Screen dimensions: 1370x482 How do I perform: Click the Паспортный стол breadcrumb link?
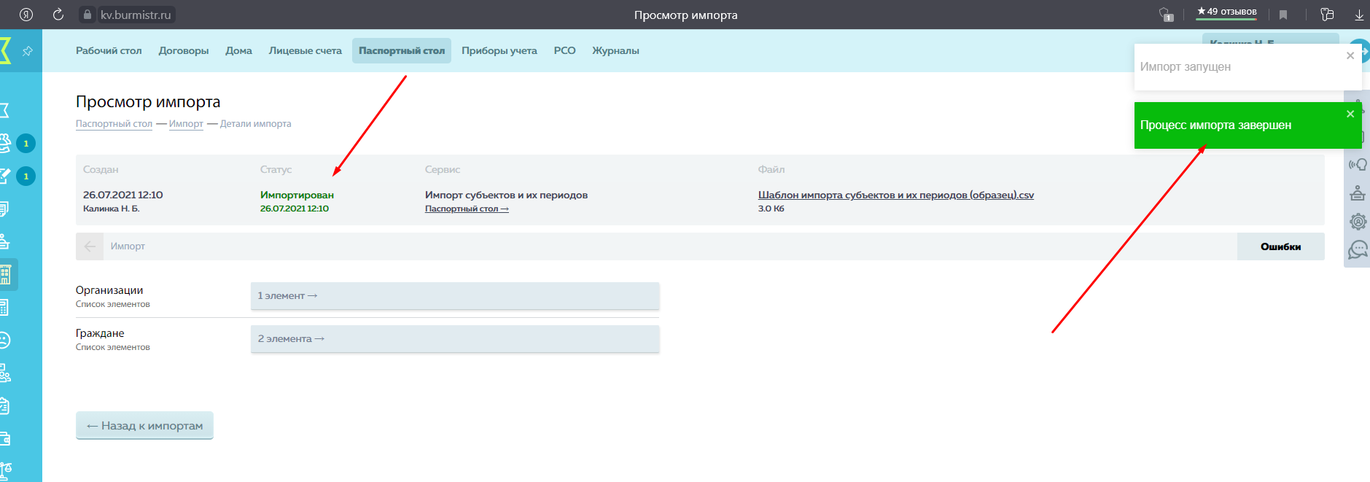pyautogui.click(x=114, y=124)
